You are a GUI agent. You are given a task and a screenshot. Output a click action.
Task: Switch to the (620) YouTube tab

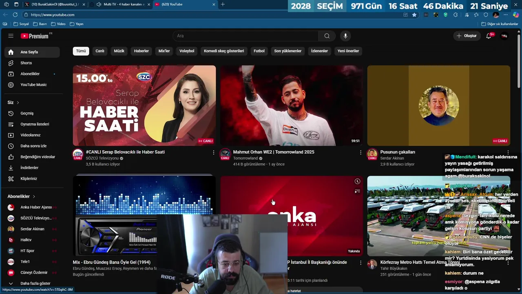186,4
